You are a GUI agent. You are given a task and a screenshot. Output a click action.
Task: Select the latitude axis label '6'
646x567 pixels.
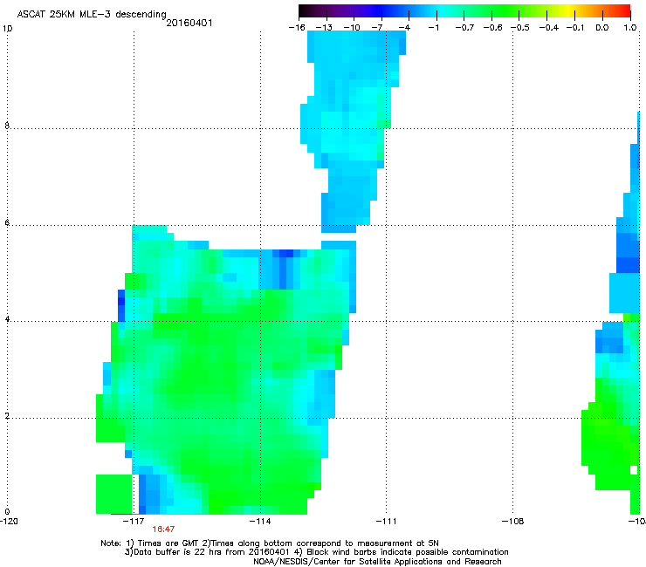click(x=7, y=222)
